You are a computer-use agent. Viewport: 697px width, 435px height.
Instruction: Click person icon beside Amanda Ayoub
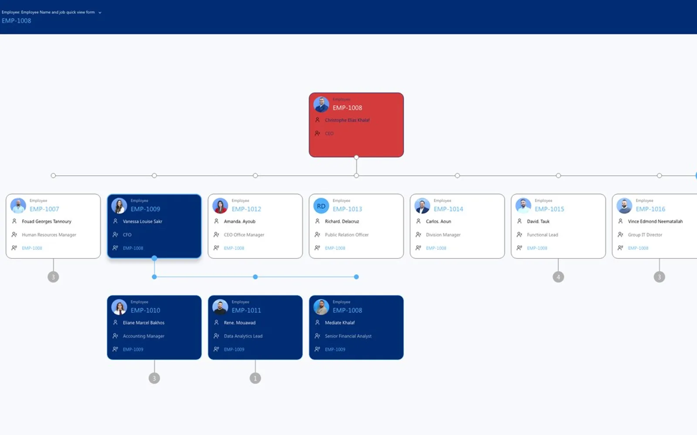coord(217,221)
